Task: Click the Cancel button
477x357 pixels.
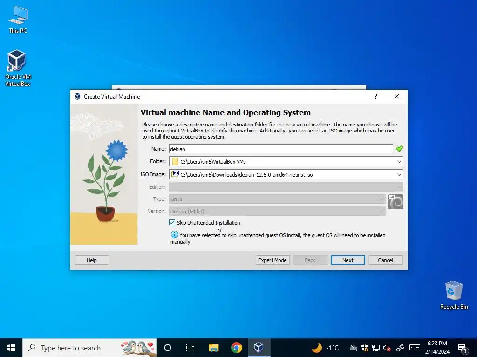Action: tap(385, 260)
